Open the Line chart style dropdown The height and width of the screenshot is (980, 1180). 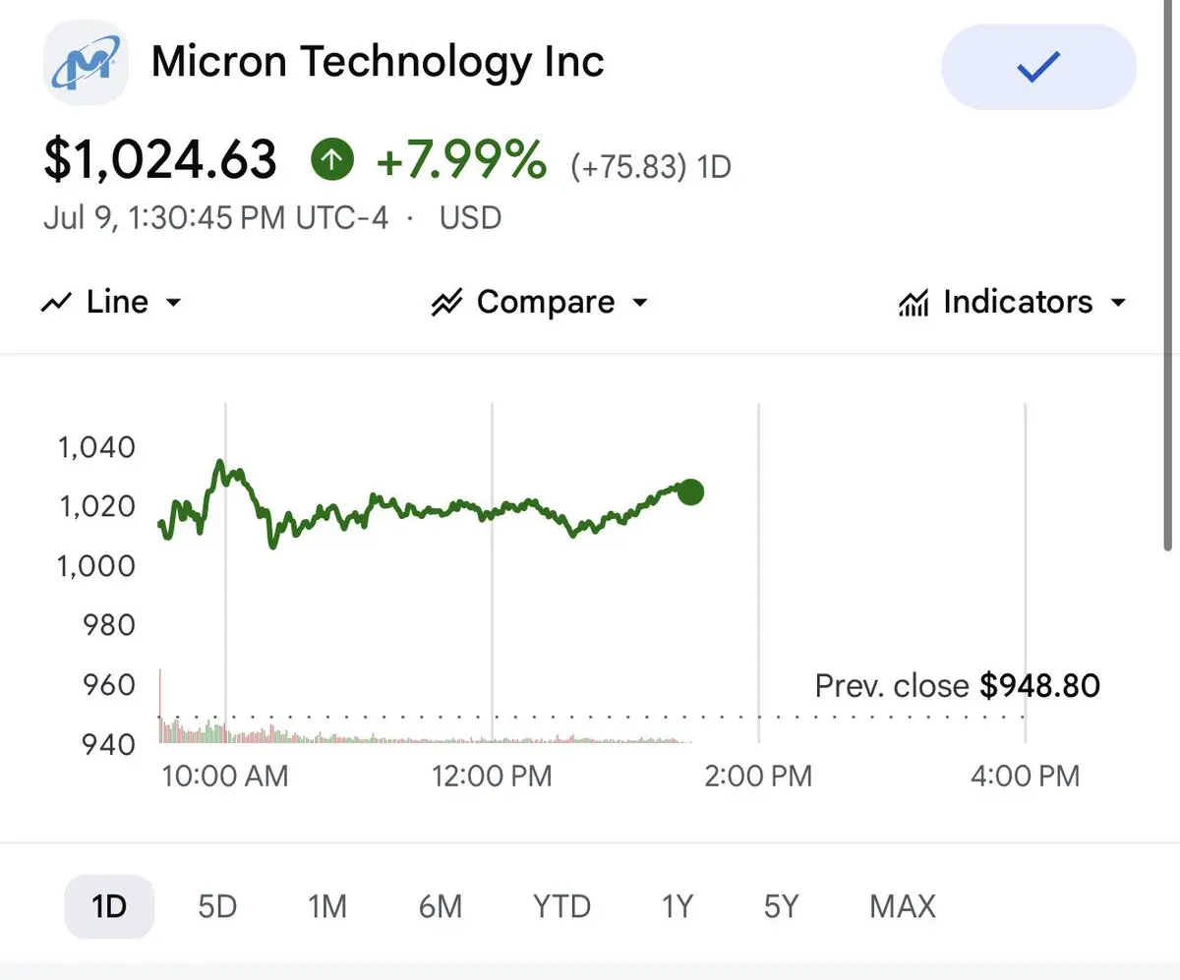[111, 302]
